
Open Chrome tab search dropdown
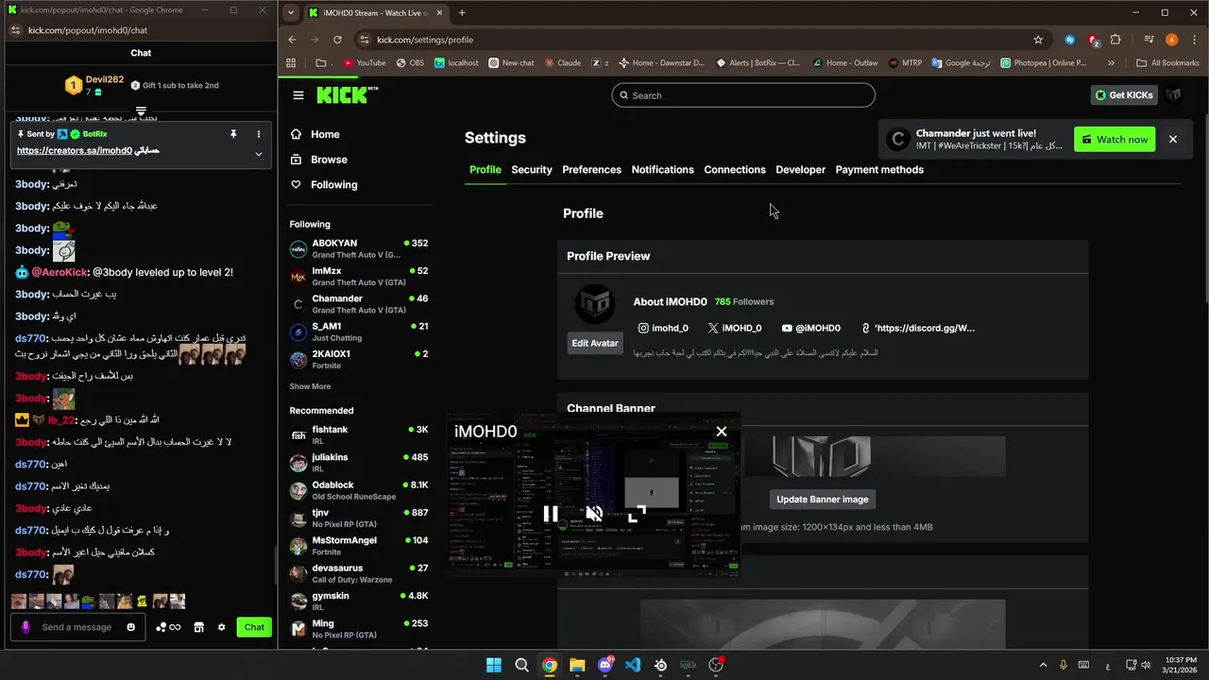click(x=291, y=13)
